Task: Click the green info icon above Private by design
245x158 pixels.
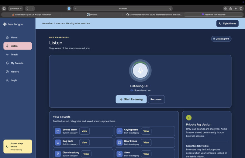Action: (189, 118)
